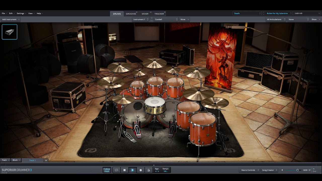
Task: Click the ride cymbal beside the banner
Action: coord(197,72)
